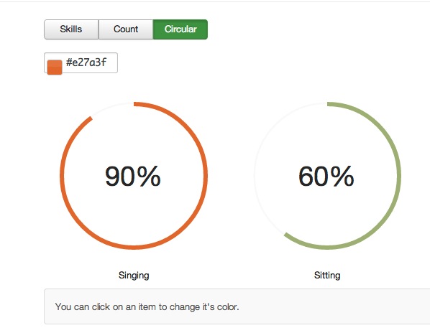Select the orange Singing progress ring
Image resolution: width=430 pixels, height=333 pixels.
pos(134,176)
